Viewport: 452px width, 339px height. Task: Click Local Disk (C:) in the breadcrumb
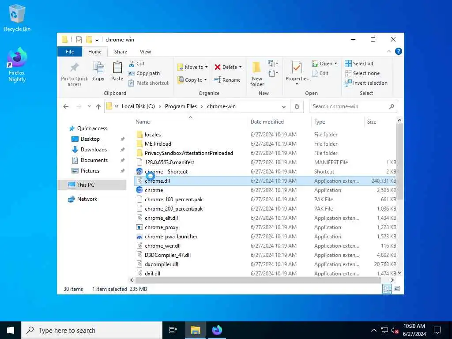138,106
